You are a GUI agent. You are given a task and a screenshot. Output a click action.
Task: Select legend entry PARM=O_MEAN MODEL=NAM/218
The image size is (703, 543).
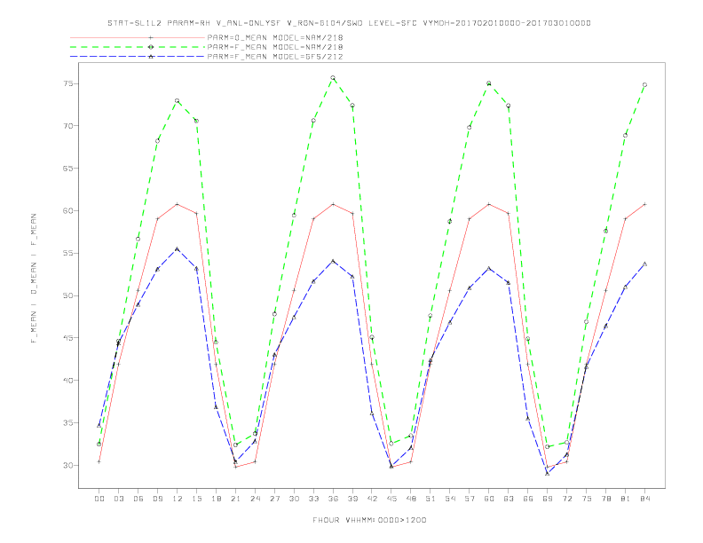(x=275, y=37)
